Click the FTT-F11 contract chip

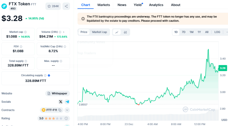tap(51, 110)
